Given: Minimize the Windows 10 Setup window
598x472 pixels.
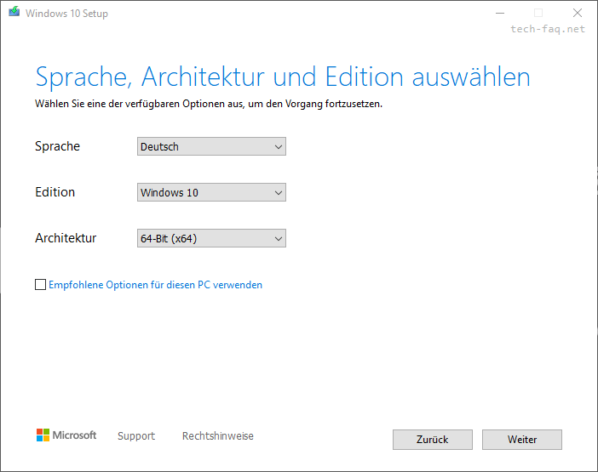Looking at the screenshot, I should (500, 14).
